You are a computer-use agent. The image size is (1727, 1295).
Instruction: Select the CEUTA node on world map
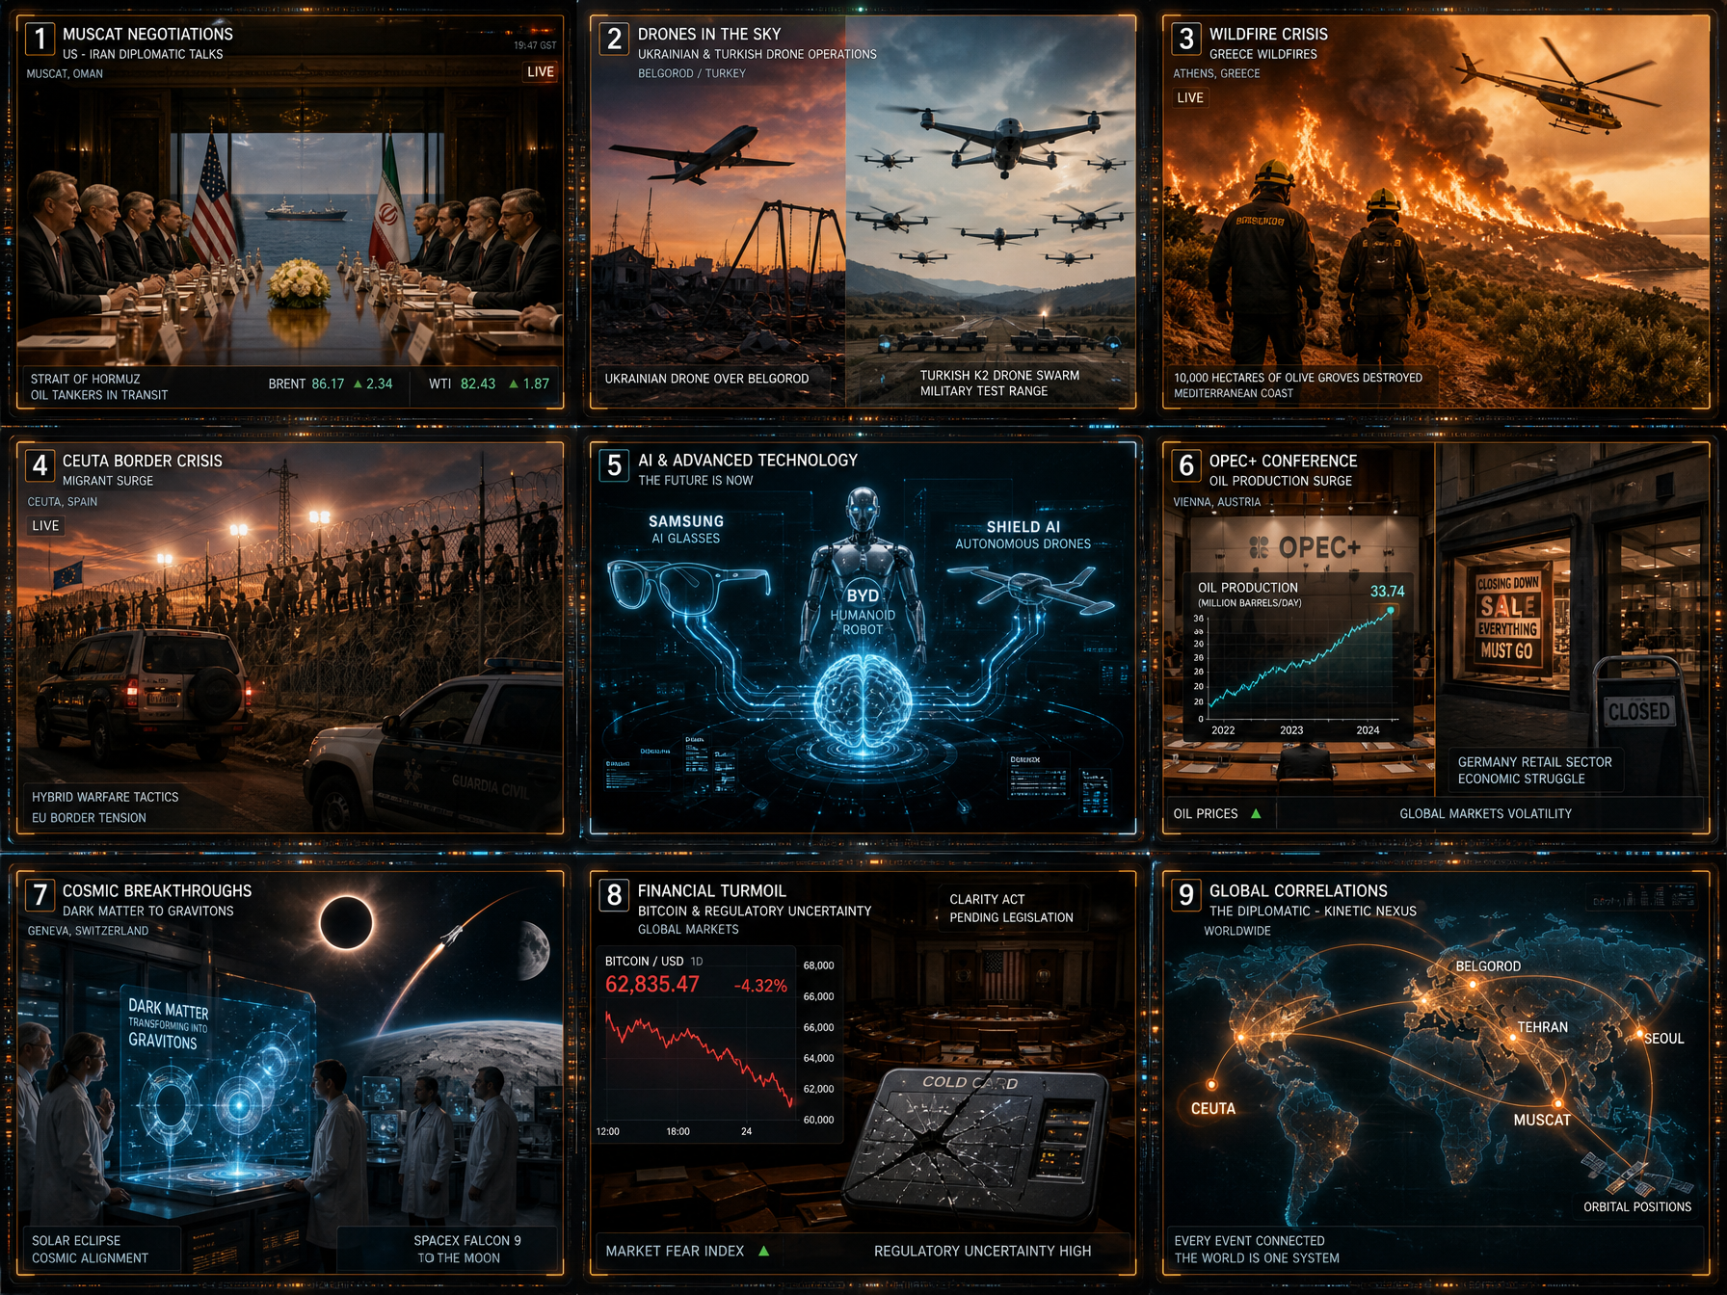(1211, 1084)
